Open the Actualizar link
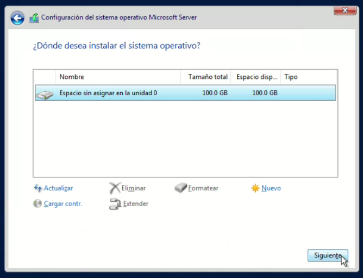This screenshot has height=278, width=363. point(58,188)
